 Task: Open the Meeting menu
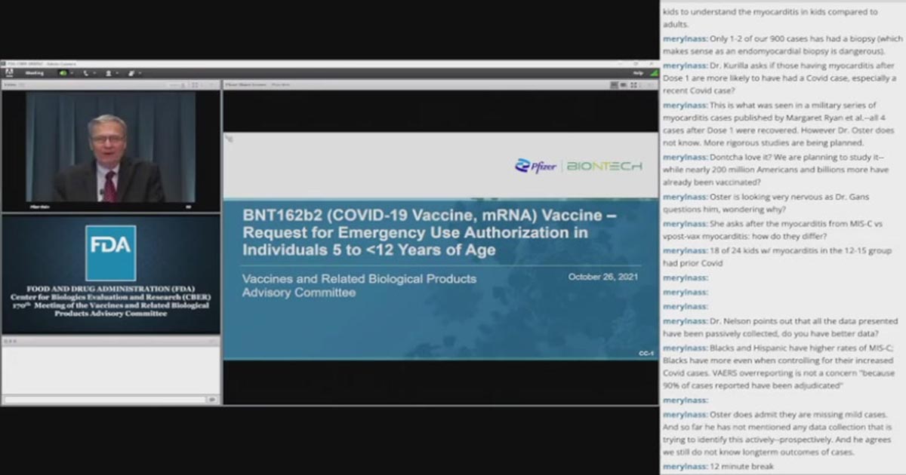[34, 72]
